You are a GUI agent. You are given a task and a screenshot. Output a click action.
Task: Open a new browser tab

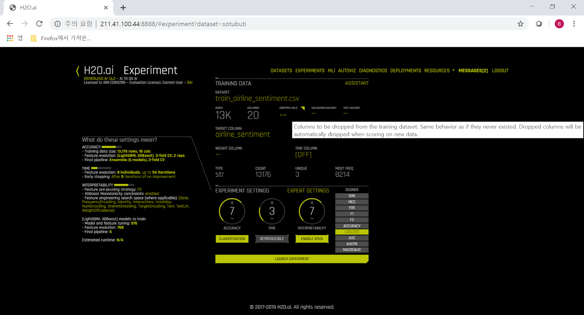[x=123, y=8]
